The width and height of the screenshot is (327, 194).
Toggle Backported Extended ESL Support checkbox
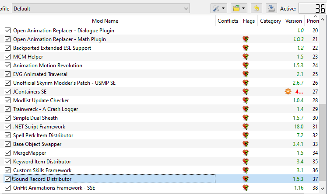[8, 48]
